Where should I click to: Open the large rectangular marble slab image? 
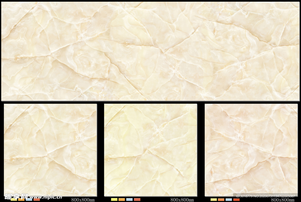150,51
